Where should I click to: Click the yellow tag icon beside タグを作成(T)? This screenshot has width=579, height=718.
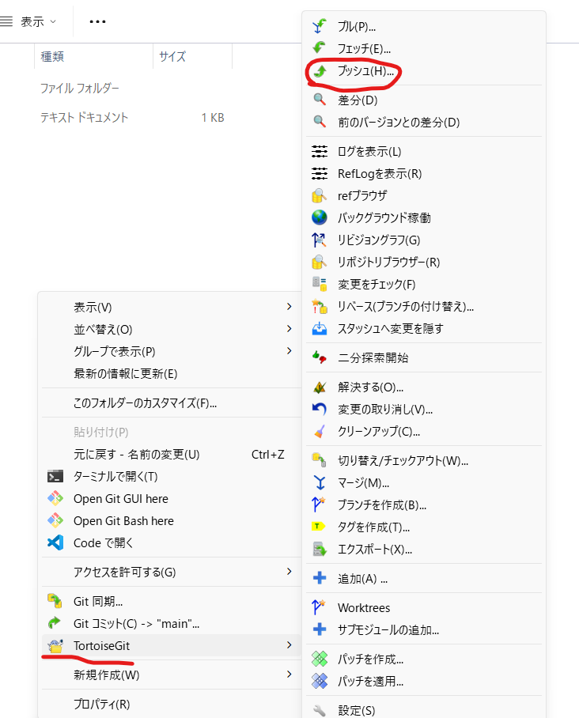318,527
